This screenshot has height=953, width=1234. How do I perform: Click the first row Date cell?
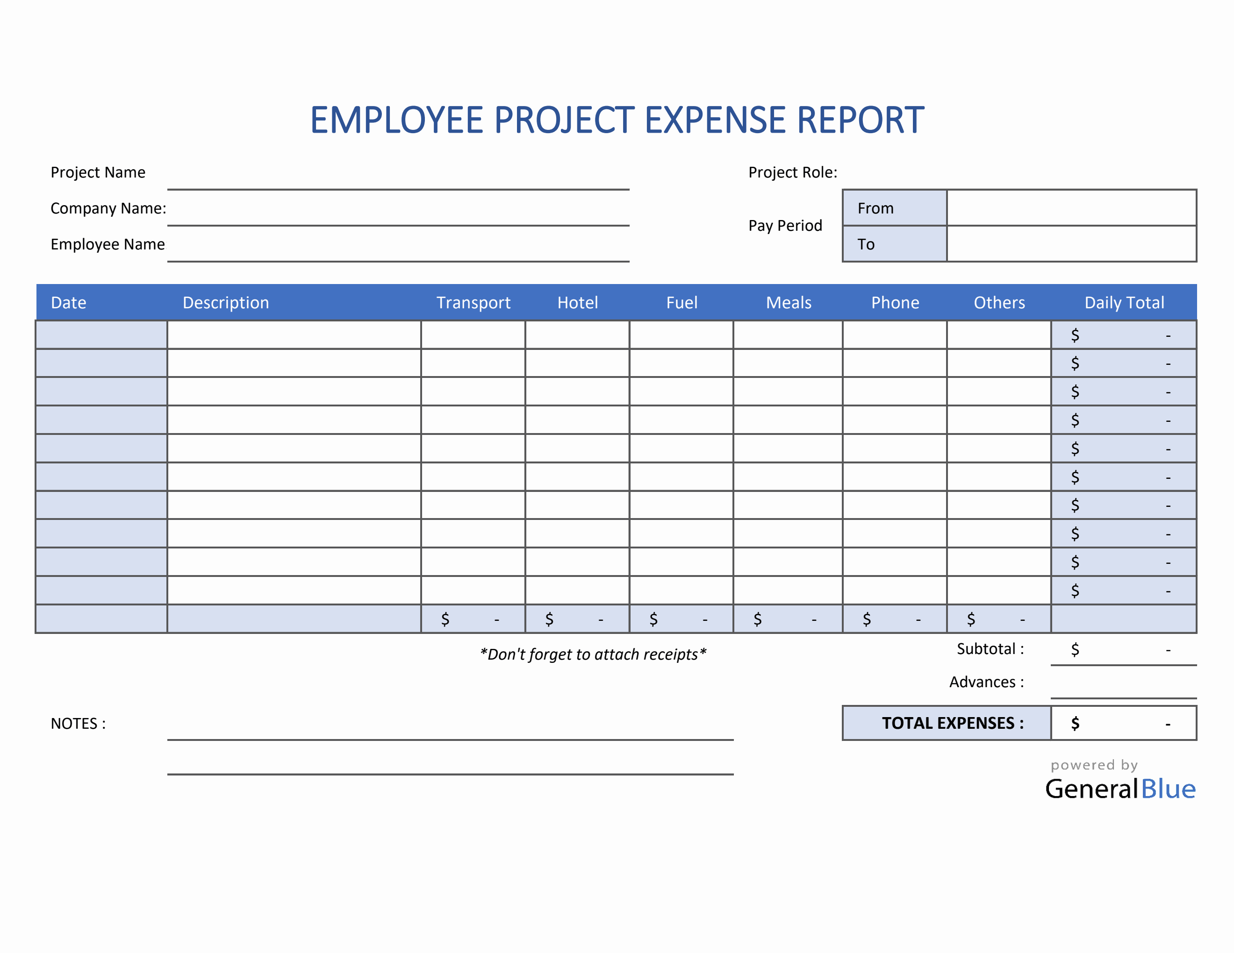(x=102, y=335)
